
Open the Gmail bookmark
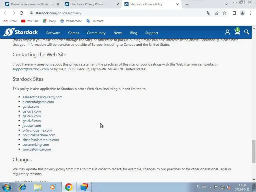pos(10,21)
